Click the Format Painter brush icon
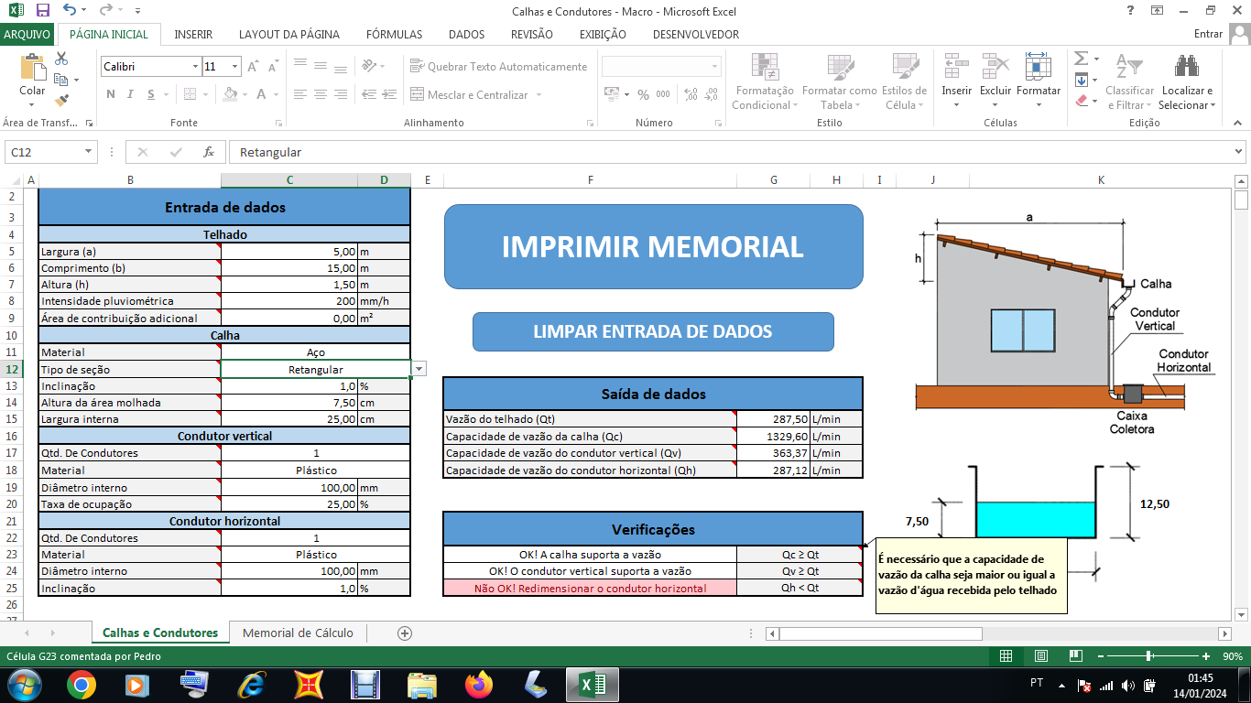The height and width of the screenshot is (703, 1251). point(61,101)
